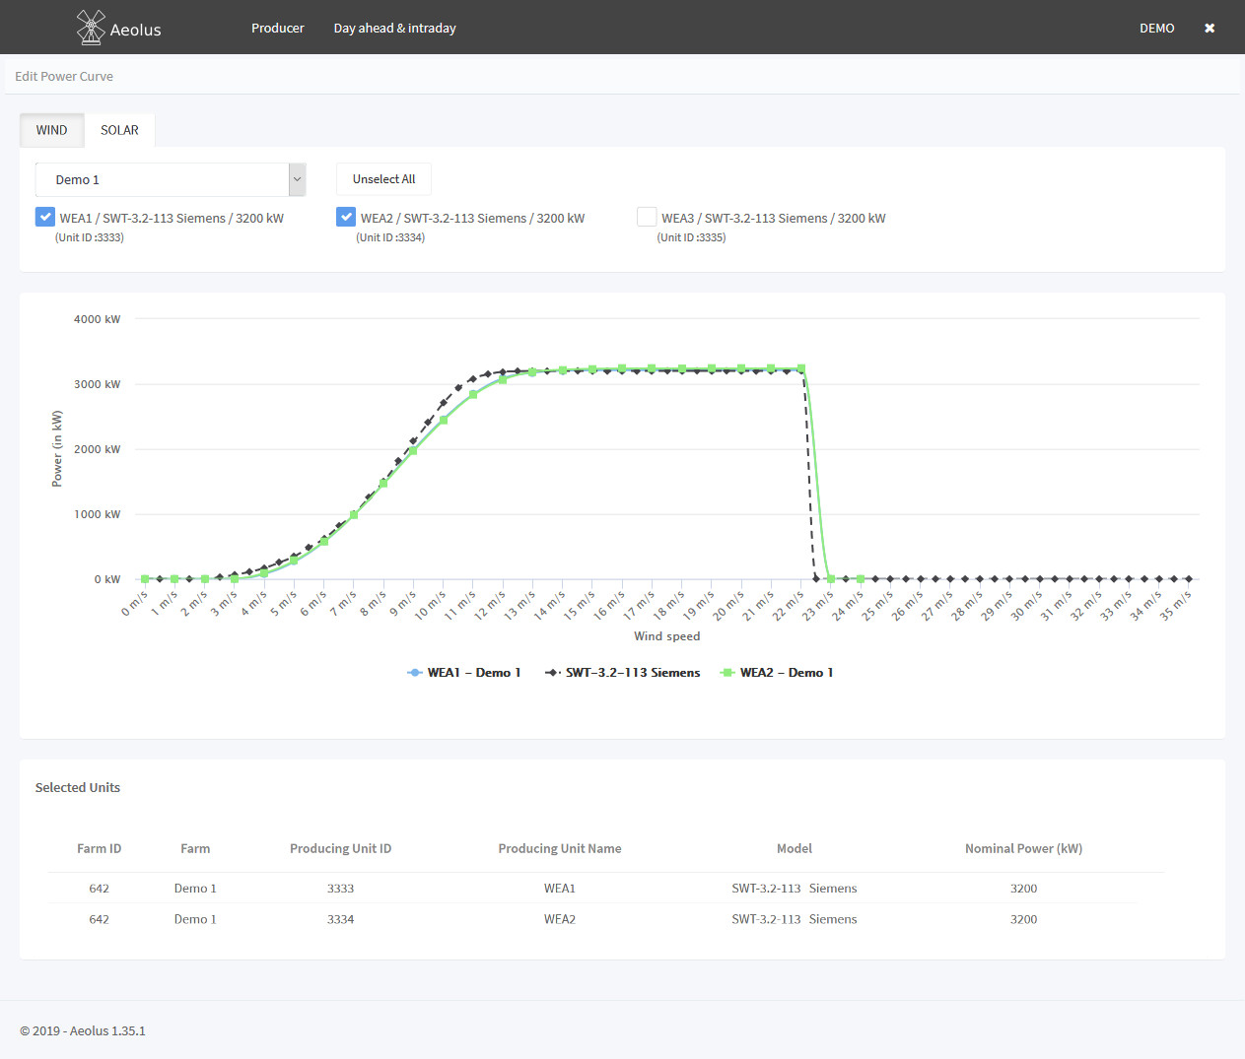Uncheck the WEA2 turbine checkbox

[x=346, y=217]
